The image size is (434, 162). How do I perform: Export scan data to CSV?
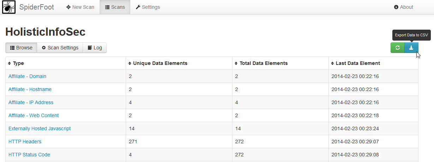click(411, 48)
